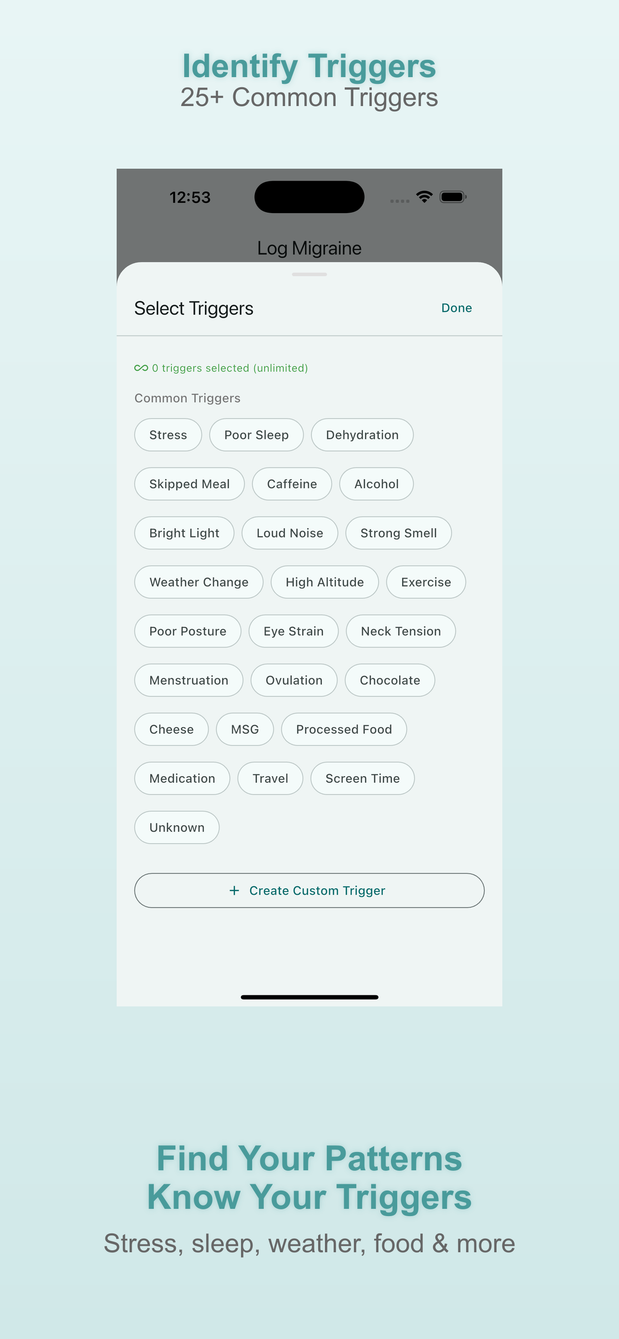The height and width of the screenshot is (1339, 619).
Task: Tap the battery status icon
Action: 453,197
